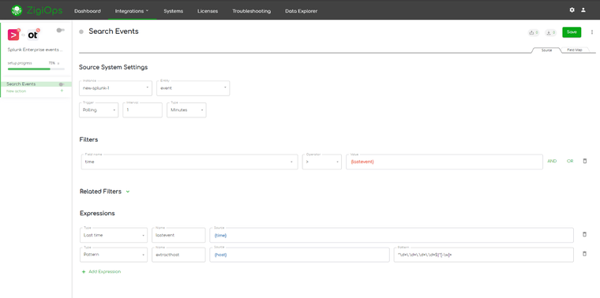This screenshot has height=298, width=600.
Task: Click New action link
Action: (16, 91)
